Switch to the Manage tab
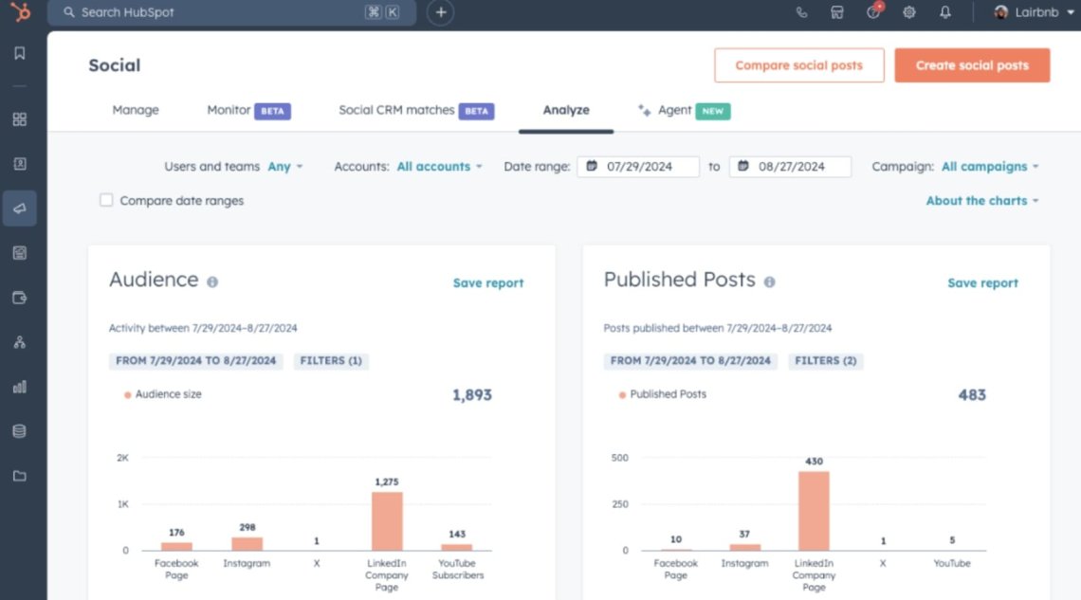This screenshot has width=1081, height=600. click(x=135, y=110)
